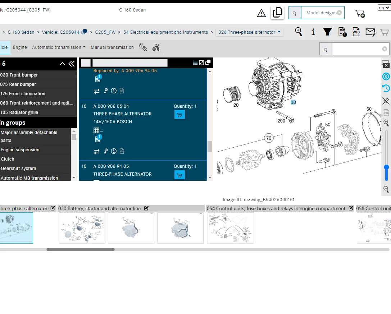Open footnote document icon for A 000 906 05 04
The width and height of the screenshot is (391, 314).
point(98,138)
